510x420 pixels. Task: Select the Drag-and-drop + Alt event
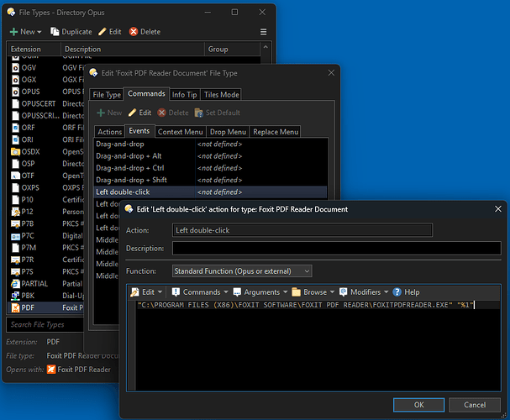(211, 156)
